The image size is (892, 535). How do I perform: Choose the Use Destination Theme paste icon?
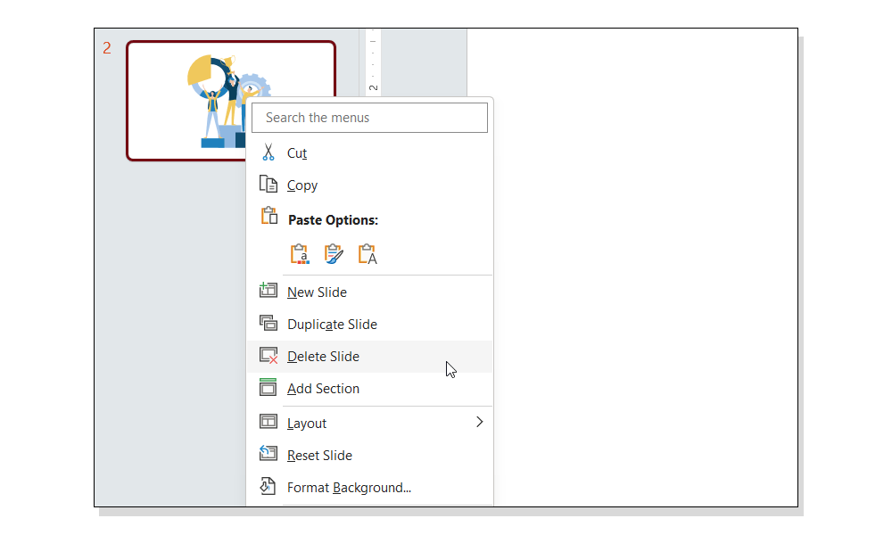tap(301, 253)
